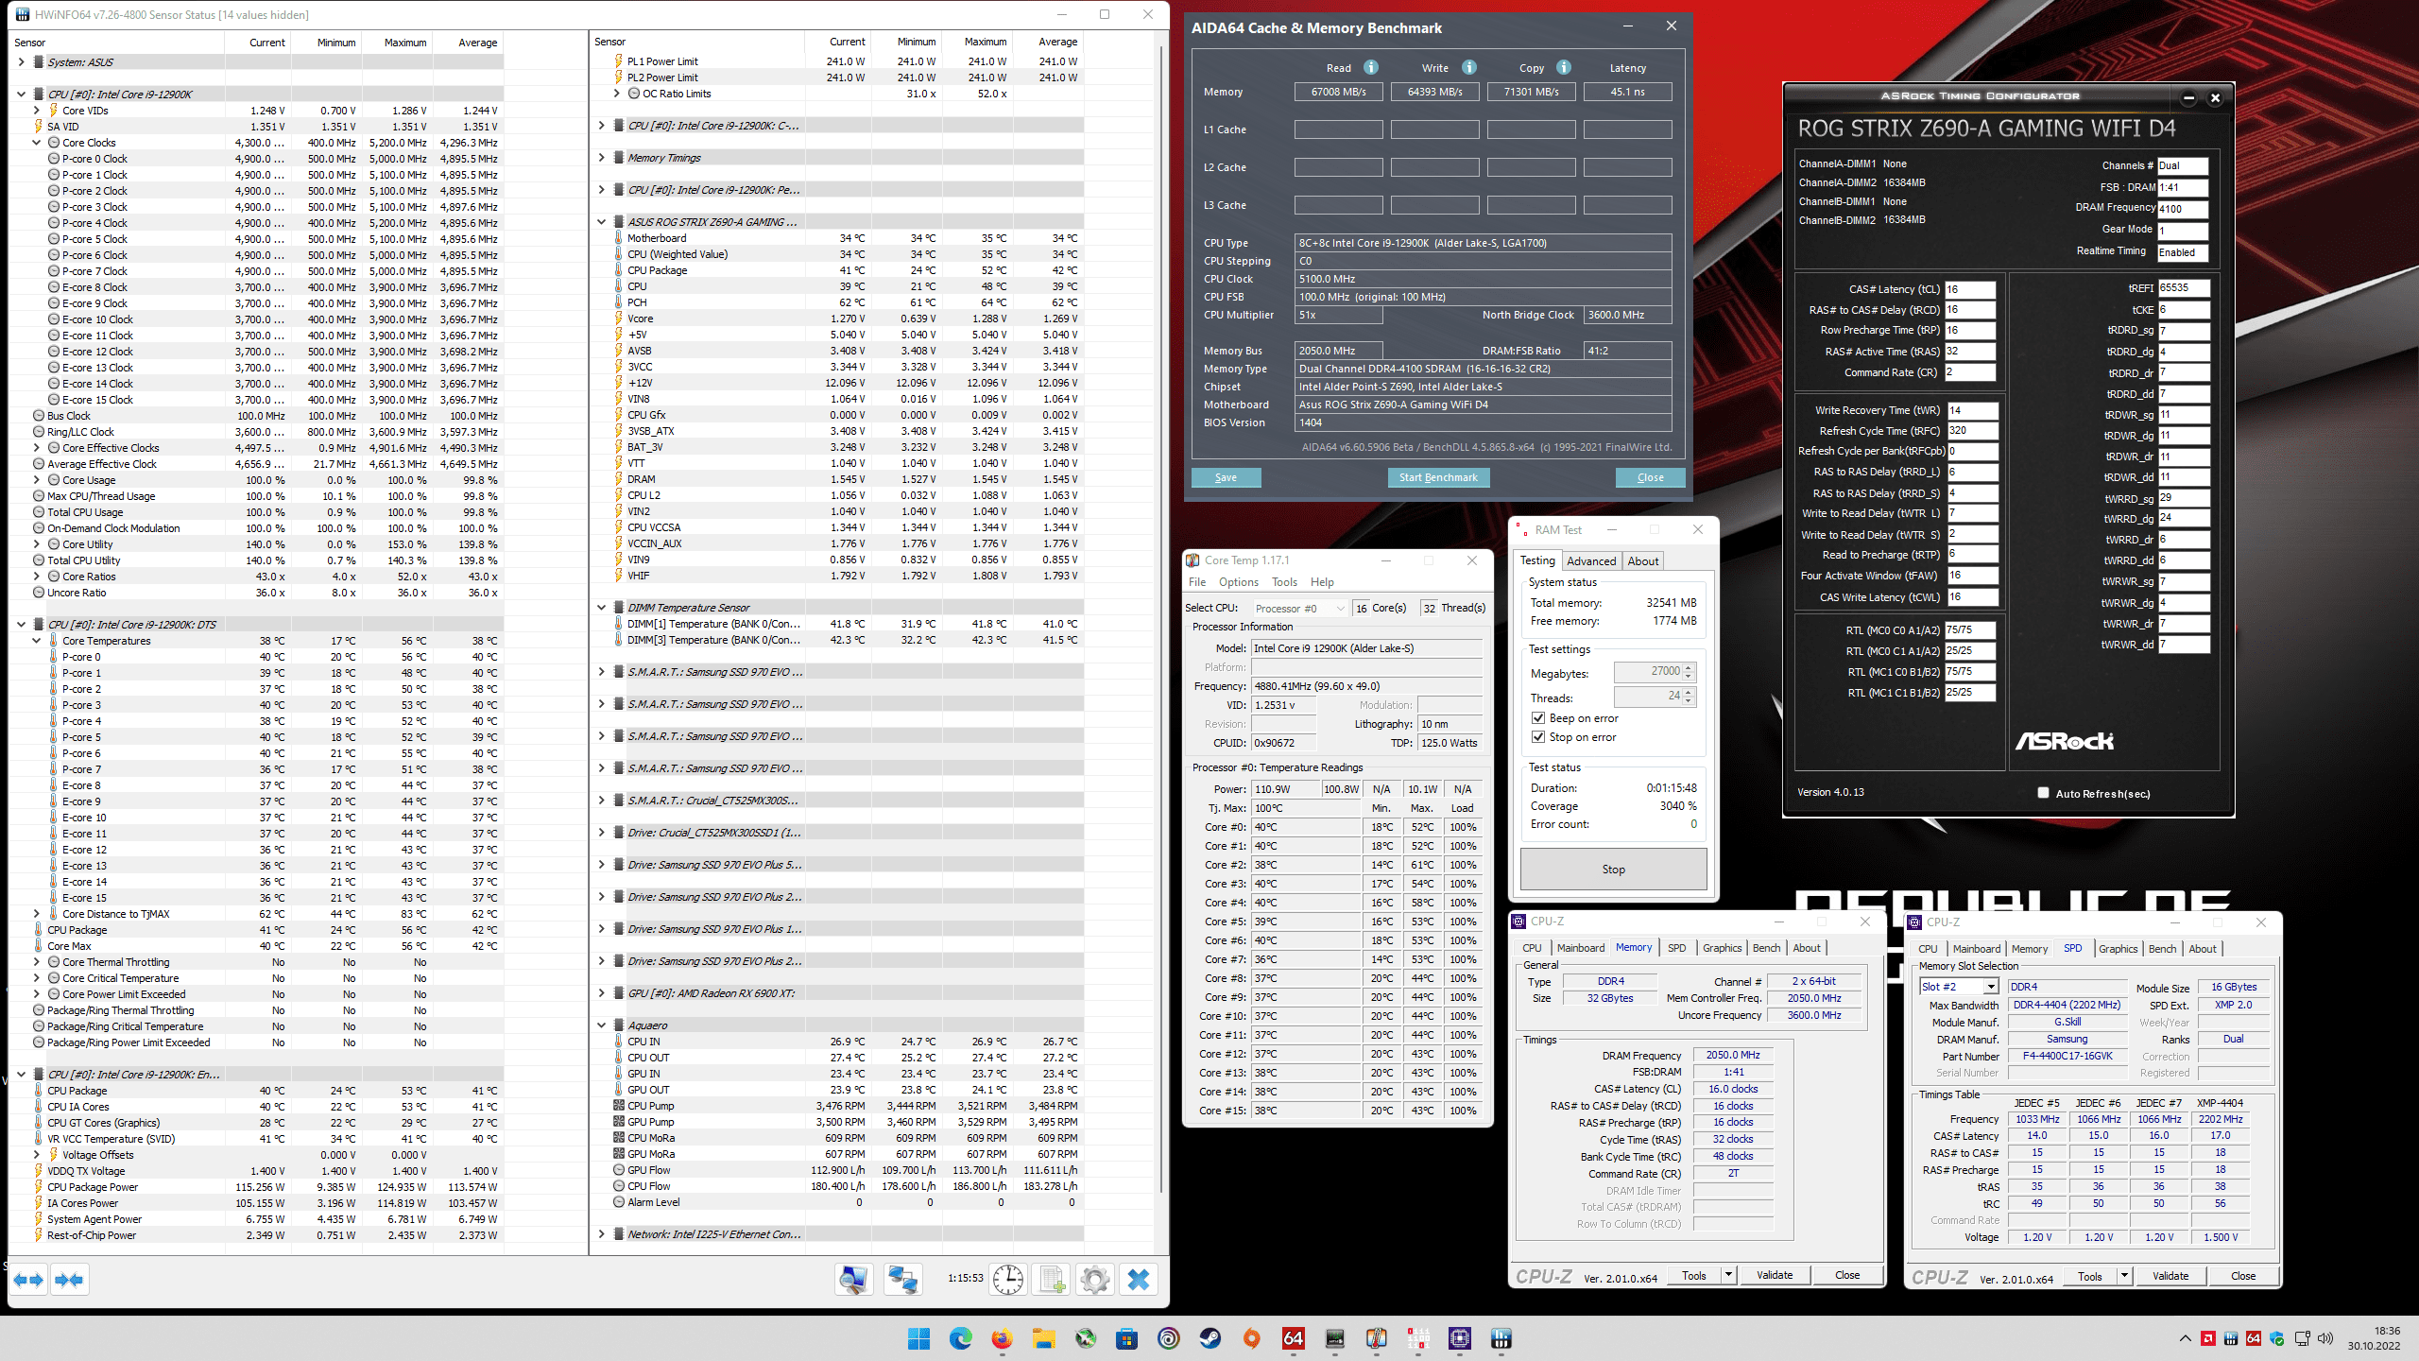
Task: Switch to RAM Test Advanced tab
Action: point(1591,561)
